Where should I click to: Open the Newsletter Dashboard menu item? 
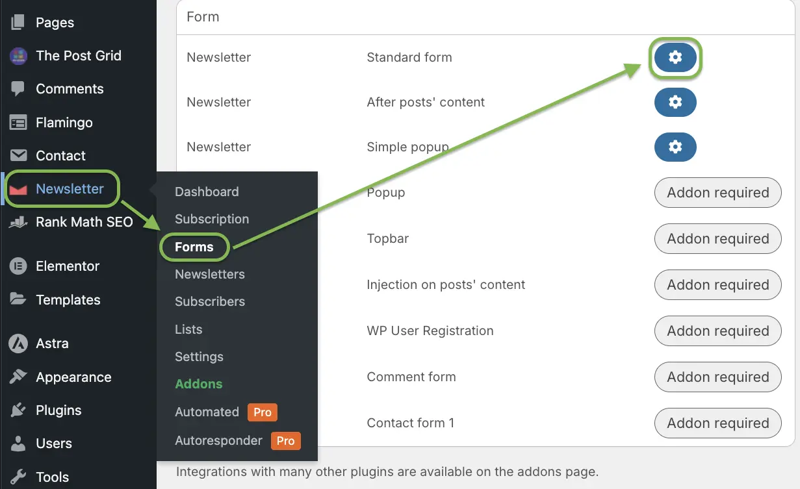click(x=207, y=192)
